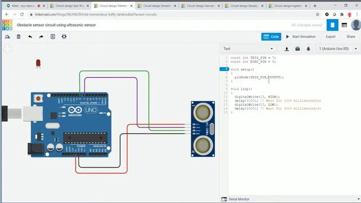Open the user profile avatar

[356, 25]
